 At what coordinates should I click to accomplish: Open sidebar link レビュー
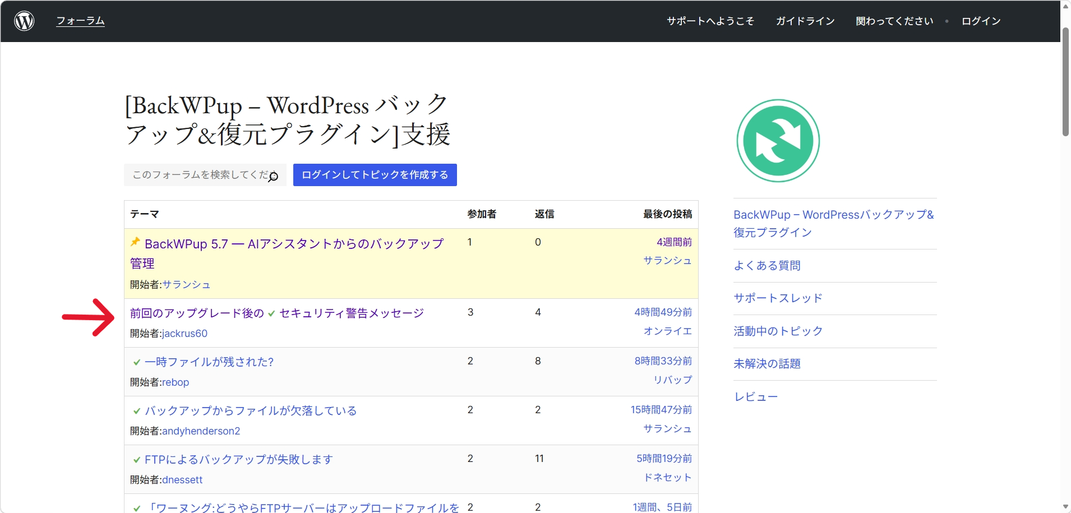pyautogui.click(x=756, y=397)
